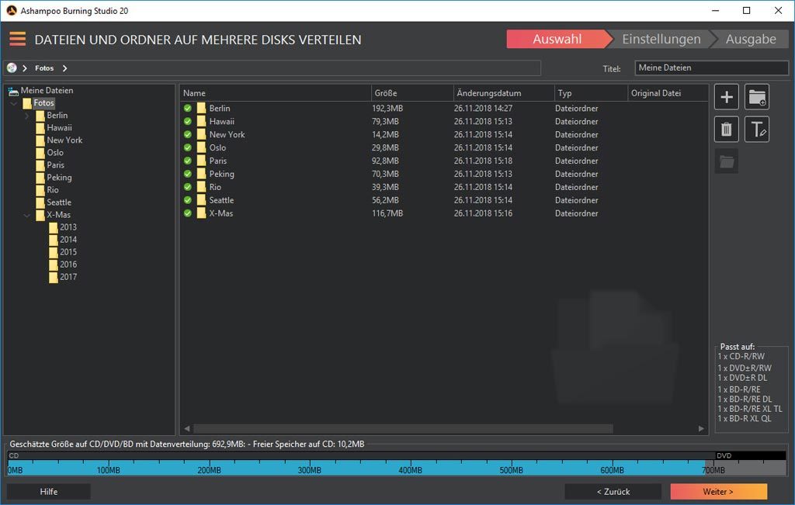Click the horizontal scrollbar under file list
The width and height of the screenshot is (795, 505).
pyautogui.click(x=403, y=428)
